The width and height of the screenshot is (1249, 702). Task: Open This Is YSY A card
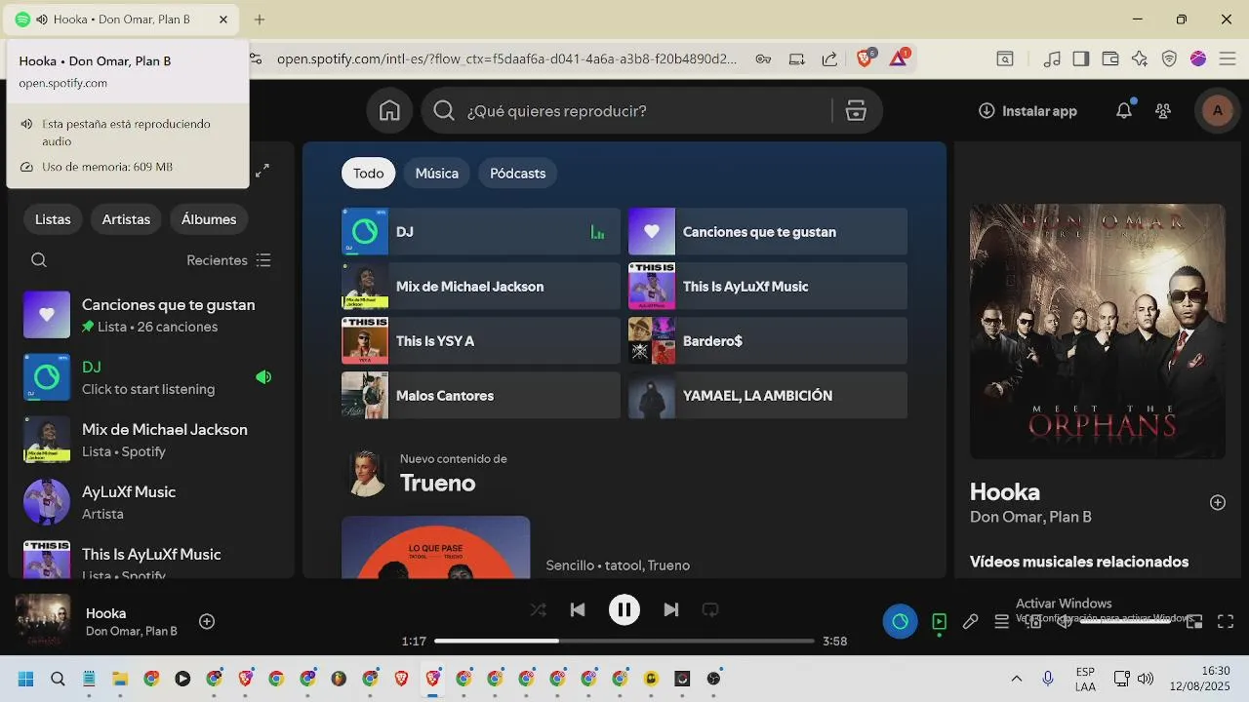tap(481, 340)
